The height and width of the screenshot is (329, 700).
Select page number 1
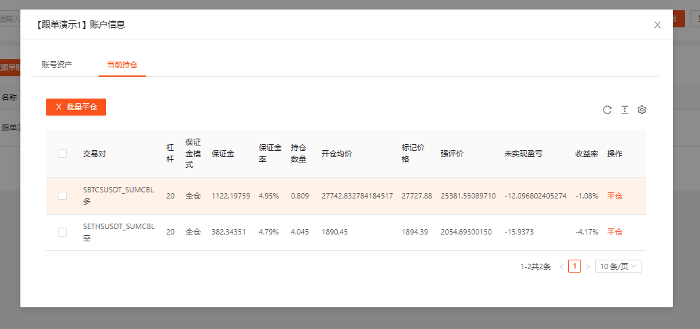574,266
